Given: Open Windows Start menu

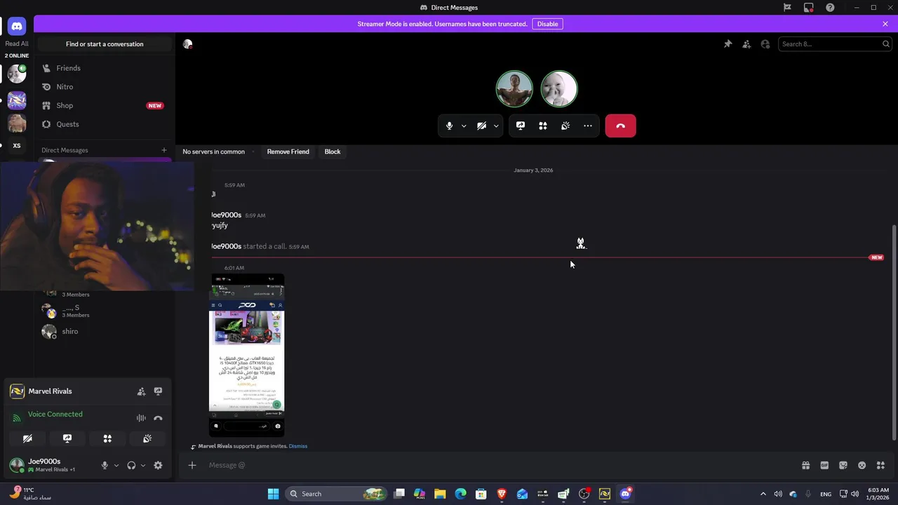Looking at the screenshot, I should [274, 494].
